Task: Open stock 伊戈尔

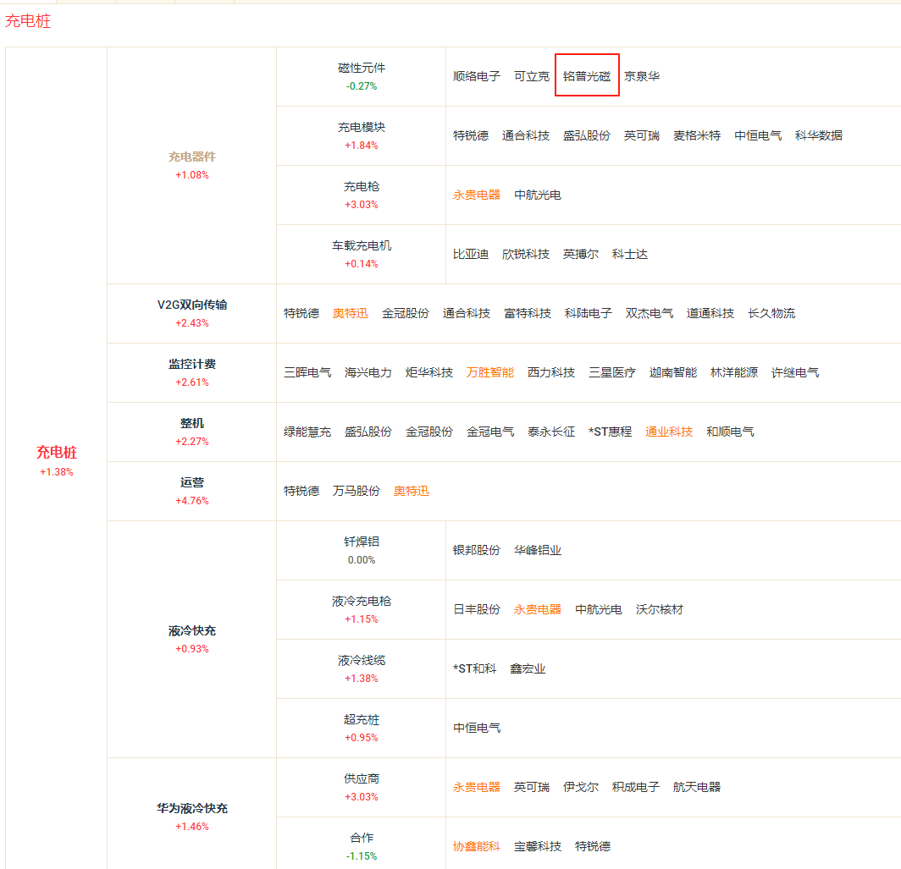Action: tap(581, 787)
